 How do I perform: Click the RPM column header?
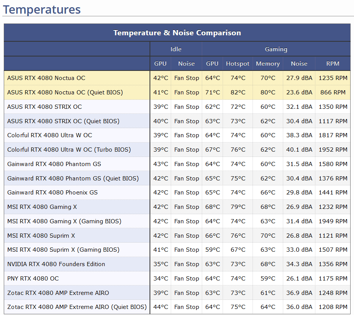click(x=332, y=64)
